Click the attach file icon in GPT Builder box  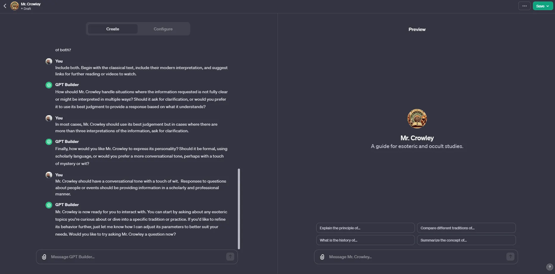[44, 257]
